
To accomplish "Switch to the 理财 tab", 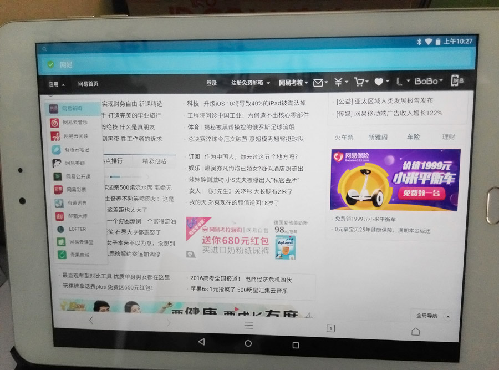I will tap(449, 137).
